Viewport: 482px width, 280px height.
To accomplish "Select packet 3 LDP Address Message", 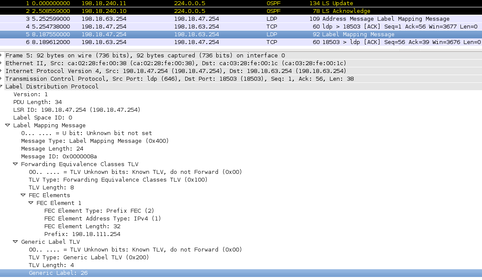I will pyautogui.click(x=215, y=19).
